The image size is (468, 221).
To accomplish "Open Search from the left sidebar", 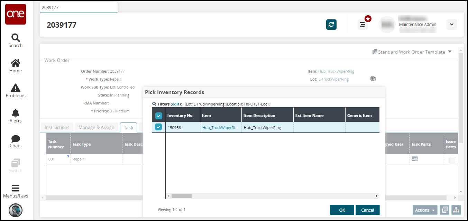I will pos(15,40).
